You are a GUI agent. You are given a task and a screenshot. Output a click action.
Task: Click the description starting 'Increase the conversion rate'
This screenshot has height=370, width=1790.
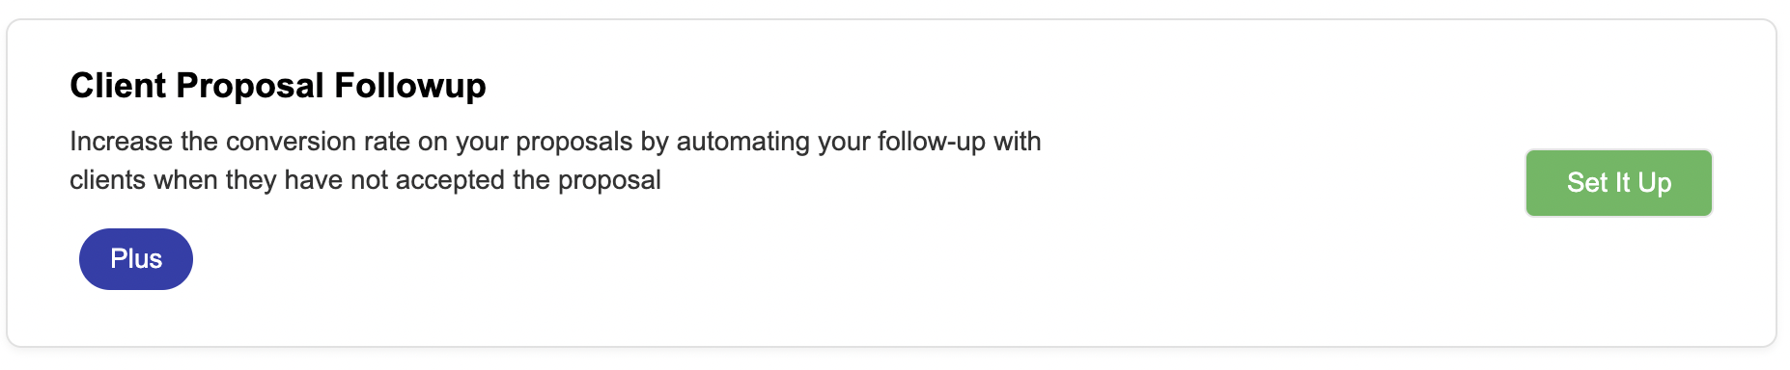(x=555, y=161)
